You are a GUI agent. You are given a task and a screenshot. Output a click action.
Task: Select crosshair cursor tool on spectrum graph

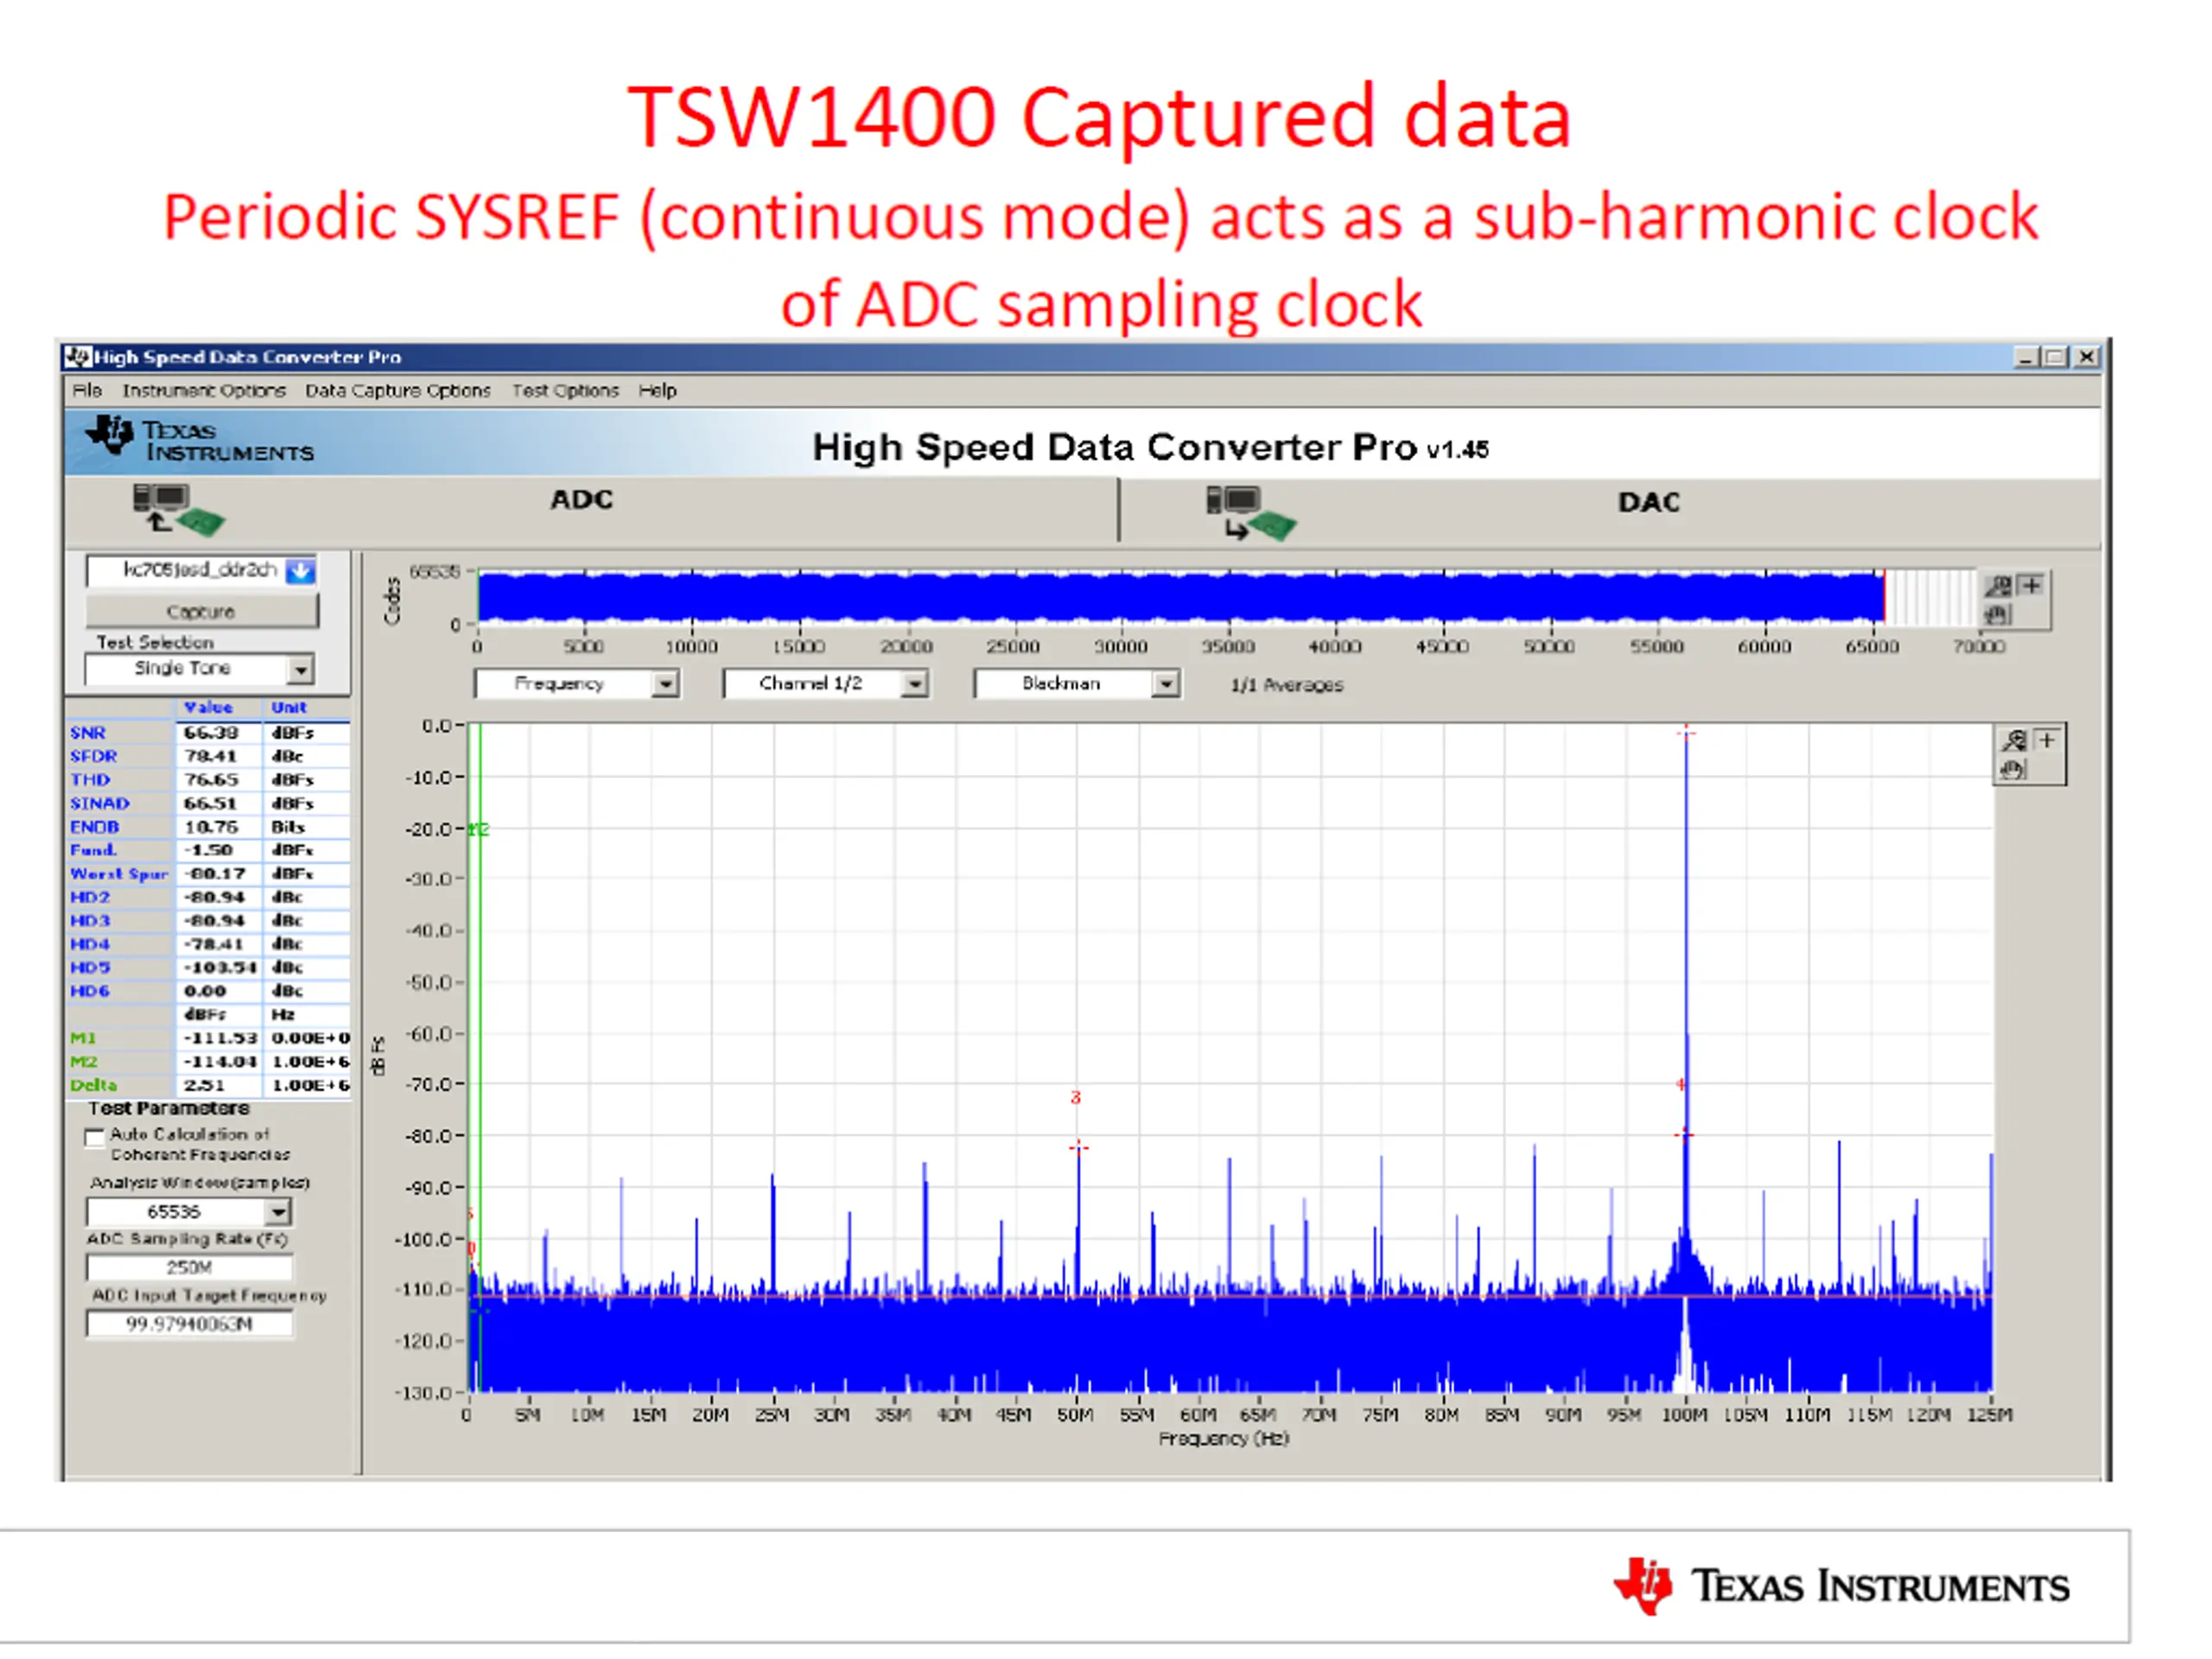[2046, 741]
